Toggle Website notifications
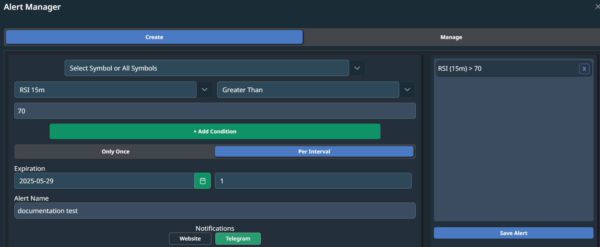This screenshot has height=247, width=600. [x=190, y=239]
